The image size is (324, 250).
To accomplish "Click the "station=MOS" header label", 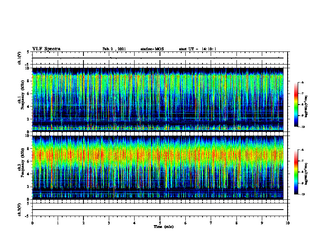I will tap(152, 49).
